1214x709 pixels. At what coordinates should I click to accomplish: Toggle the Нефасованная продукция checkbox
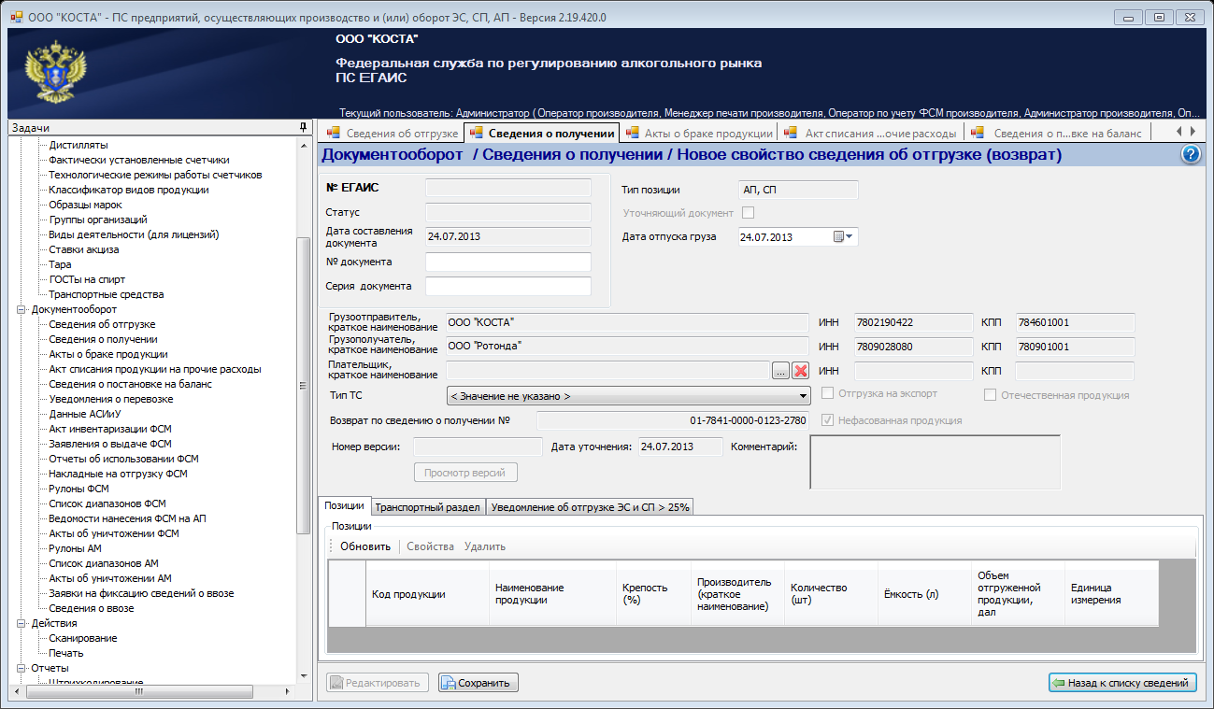coord(827,420)
